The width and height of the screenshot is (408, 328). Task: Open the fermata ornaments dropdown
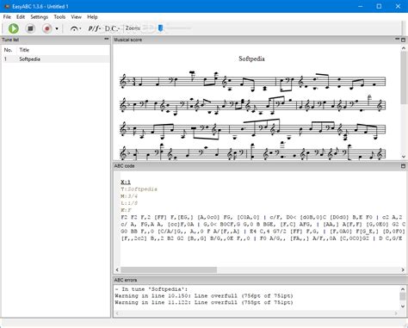point(76,28)
